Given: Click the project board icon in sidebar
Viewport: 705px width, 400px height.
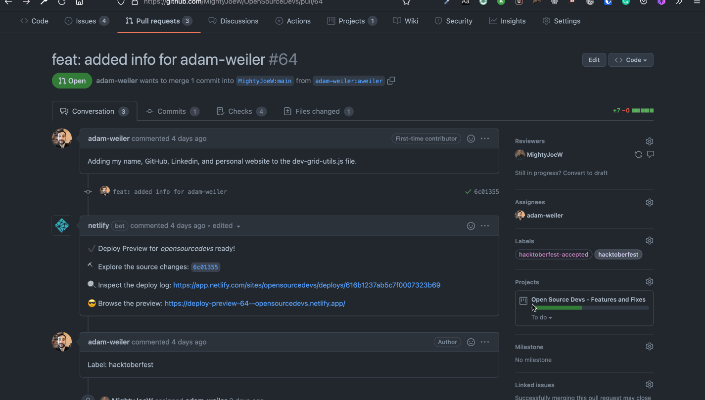Looking at the screenshot, I should (x=523, y=301).
